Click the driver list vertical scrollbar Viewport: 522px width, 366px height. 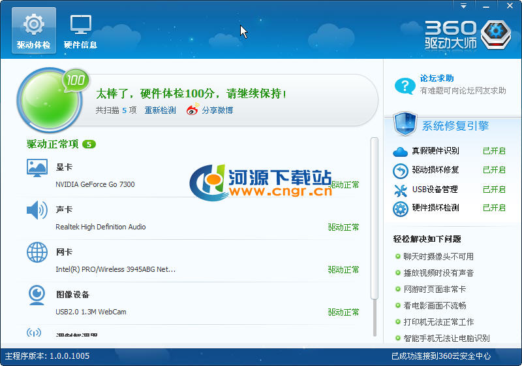(x=374, y=216)
